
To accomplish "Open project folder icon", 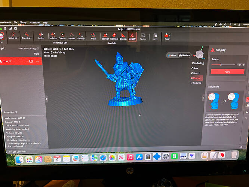I will [x=15, y=28].
